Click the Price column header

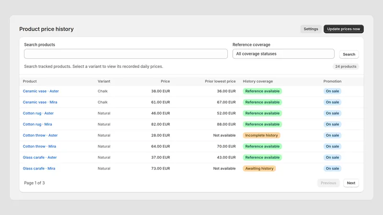click(x=165, y=81)
